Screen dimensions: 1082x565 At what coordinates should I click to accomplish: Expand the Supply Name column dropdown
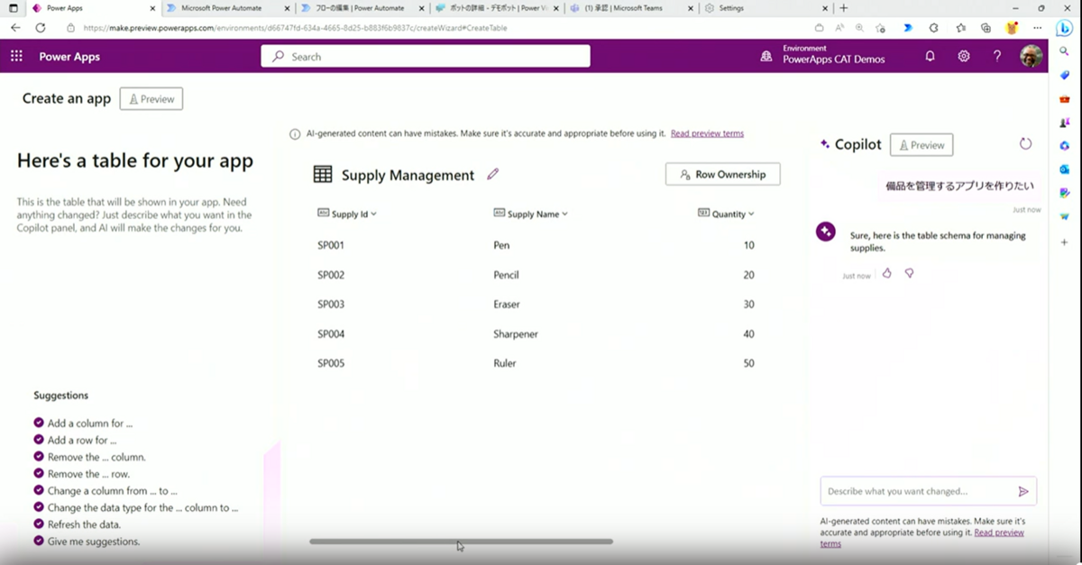565,214
